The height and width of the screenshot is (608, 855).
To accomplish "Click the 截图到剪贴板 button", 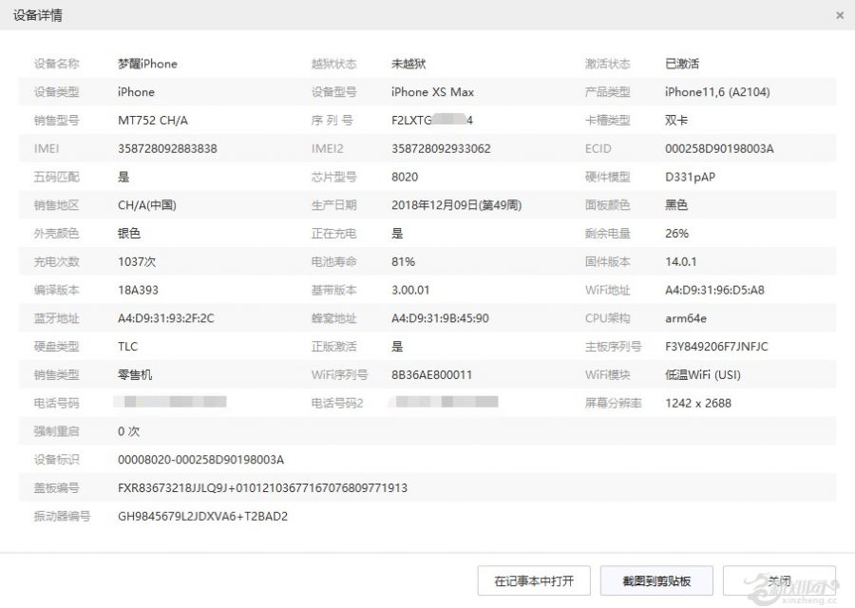I will pyautogui.click(x=656, y=580).
